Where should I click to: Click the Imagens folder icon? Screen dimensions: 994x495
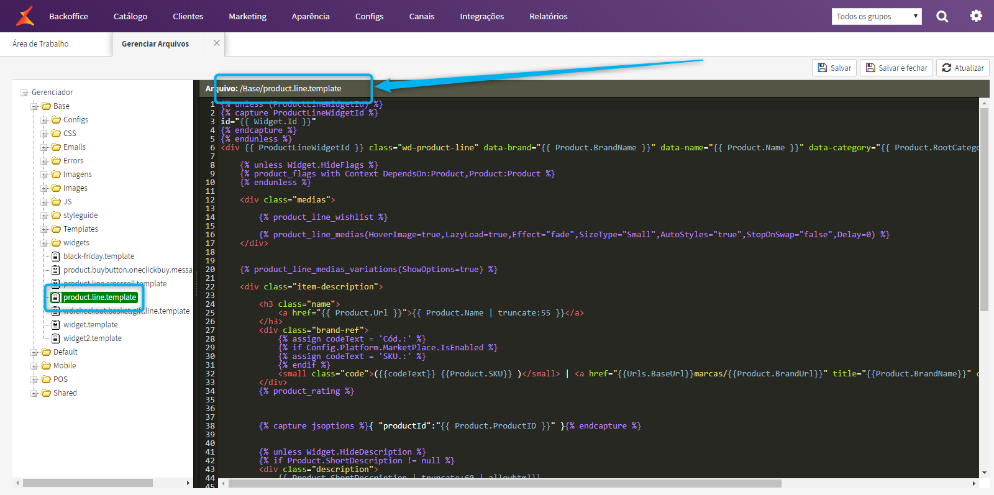(56, 174)
